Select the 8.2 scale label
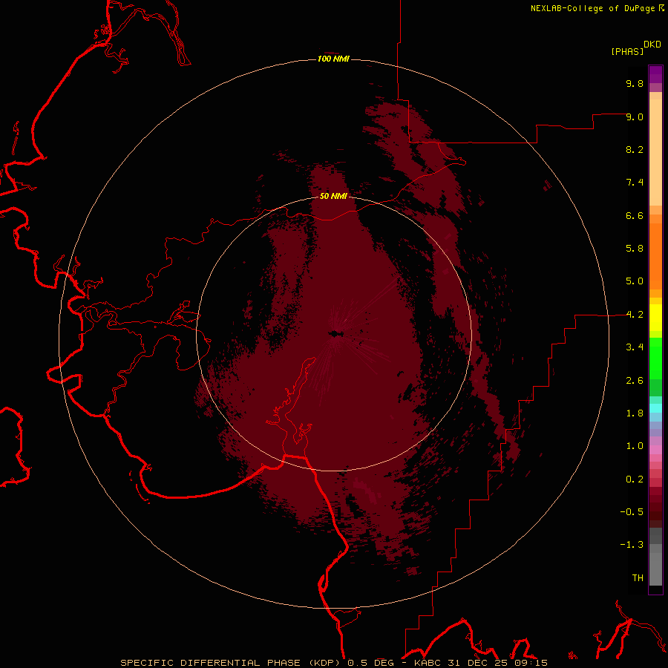 coord(635,149)
